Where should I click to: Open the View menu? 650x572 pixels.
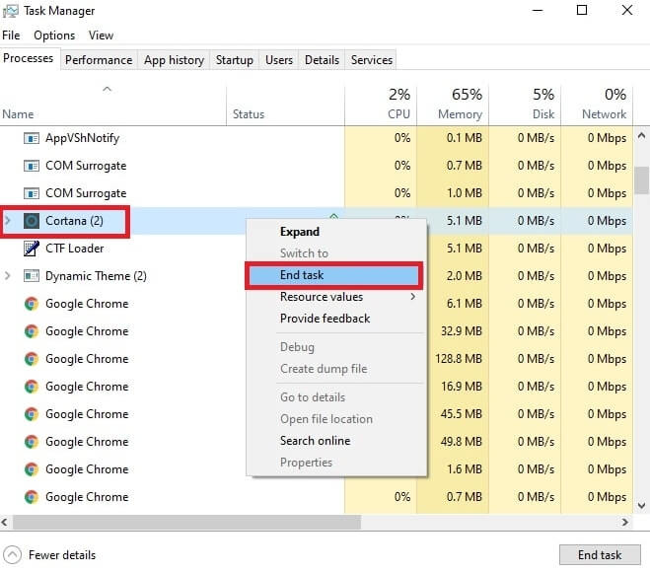coord(101,36)
